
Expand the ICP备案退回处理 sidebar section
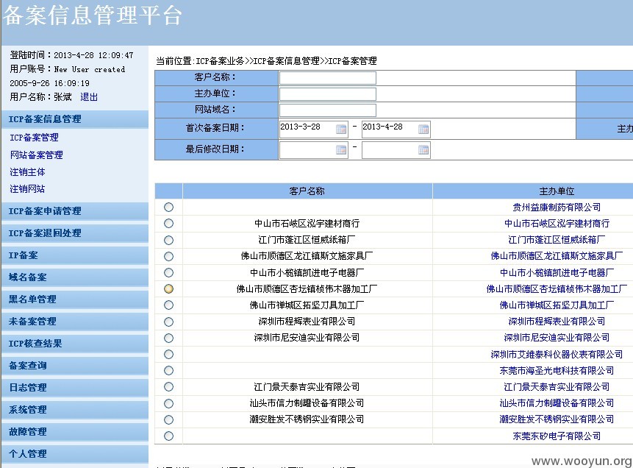(75, 233)
